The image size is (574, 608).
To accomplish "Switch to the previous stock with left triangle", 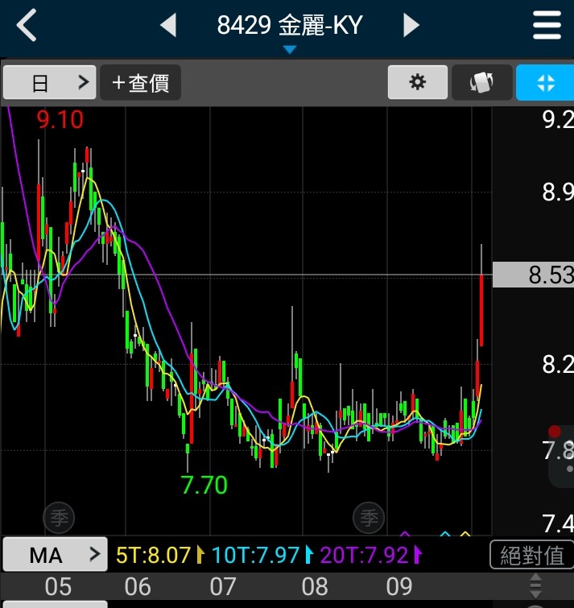I will point(168,25).
